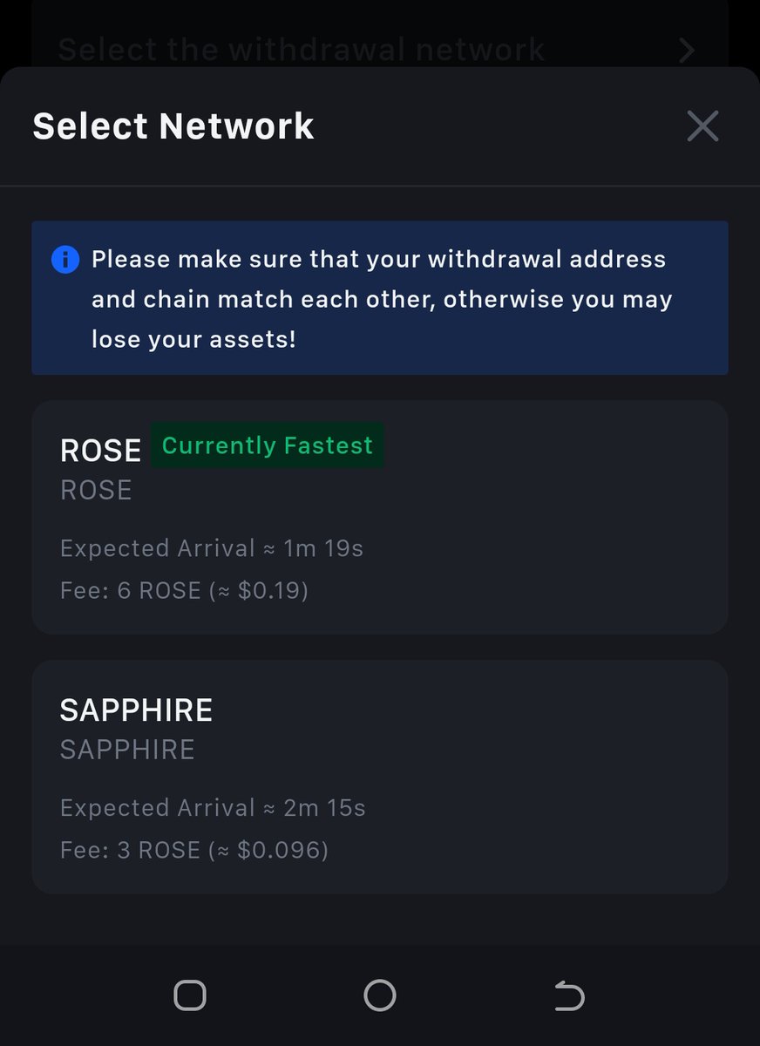Tap Fee: 3 ROSE line

click(194, 850)
